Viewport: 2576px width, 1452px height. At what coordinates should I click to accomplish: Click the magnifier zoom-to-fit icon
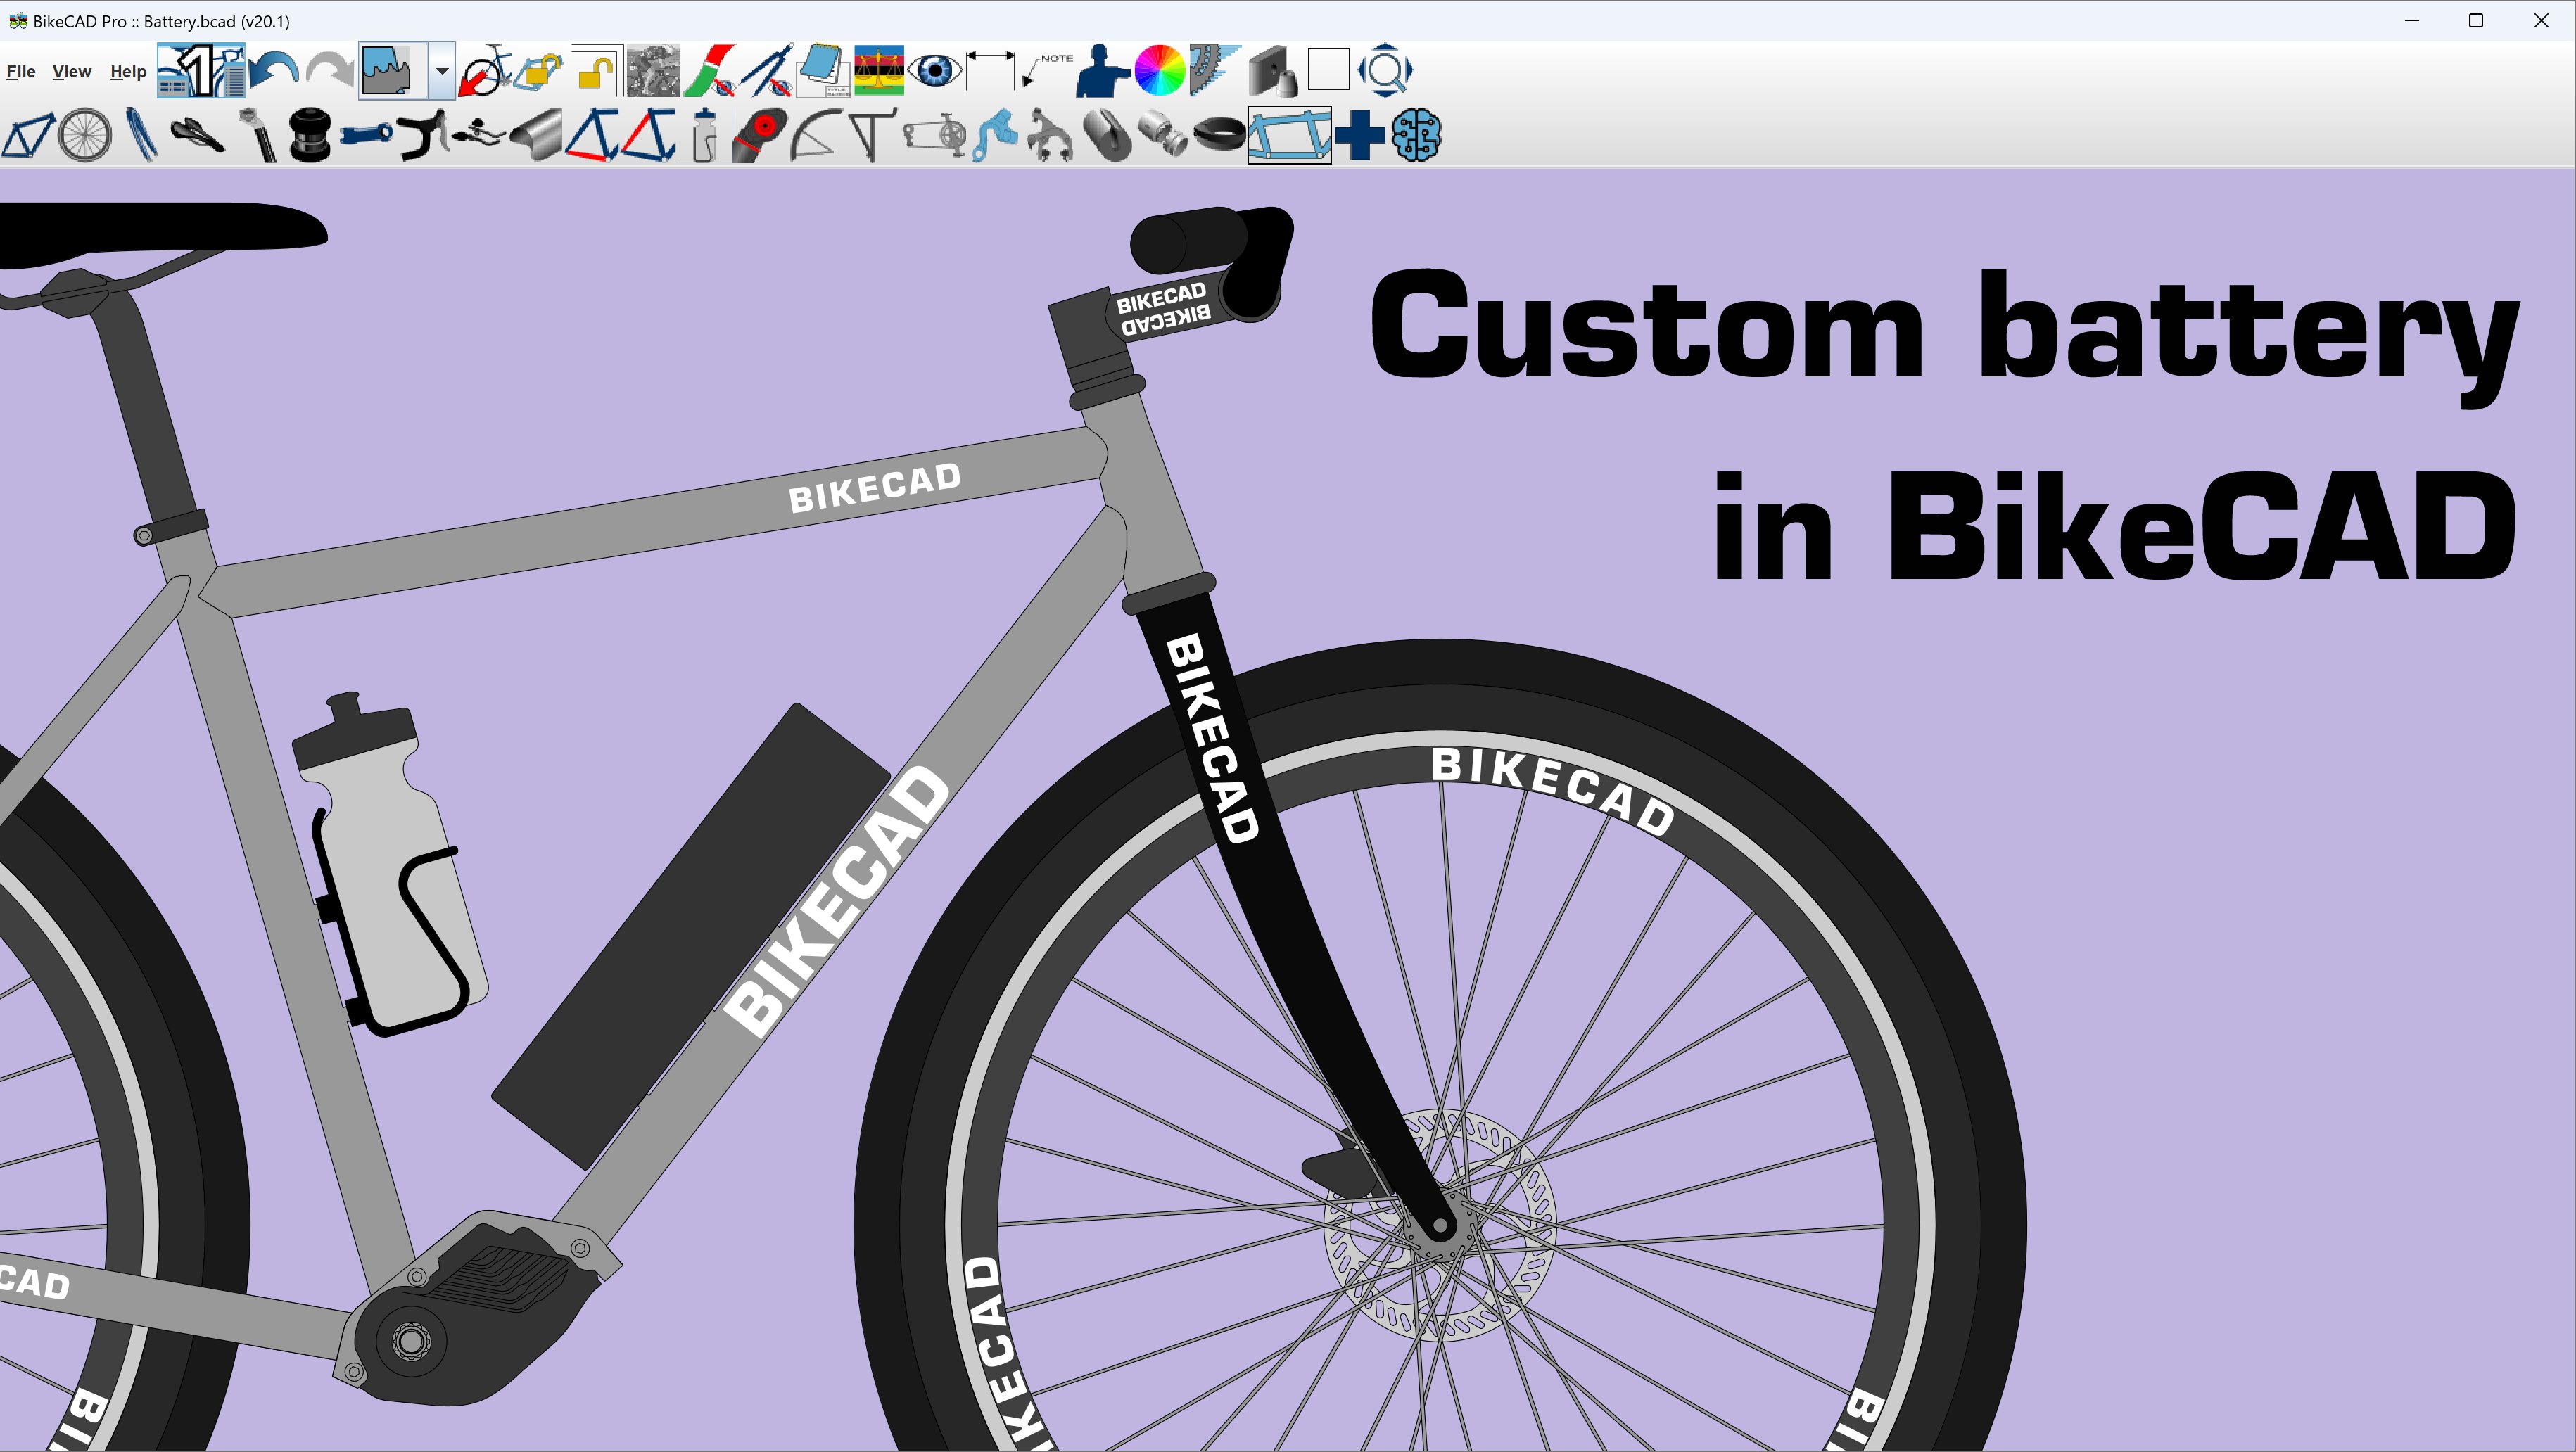[1386, 71]
